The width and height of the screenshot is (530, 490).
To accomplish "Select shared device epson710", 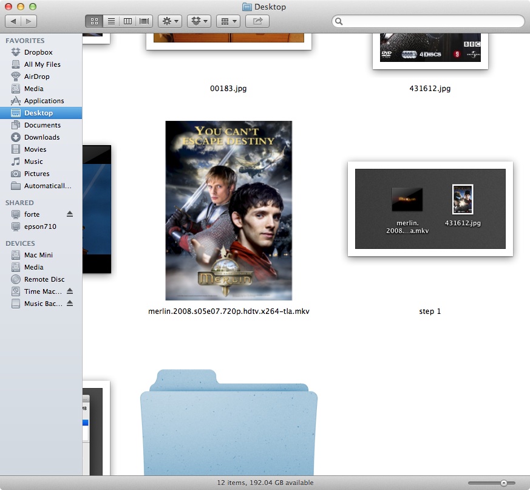I will [x=41, y=226].
